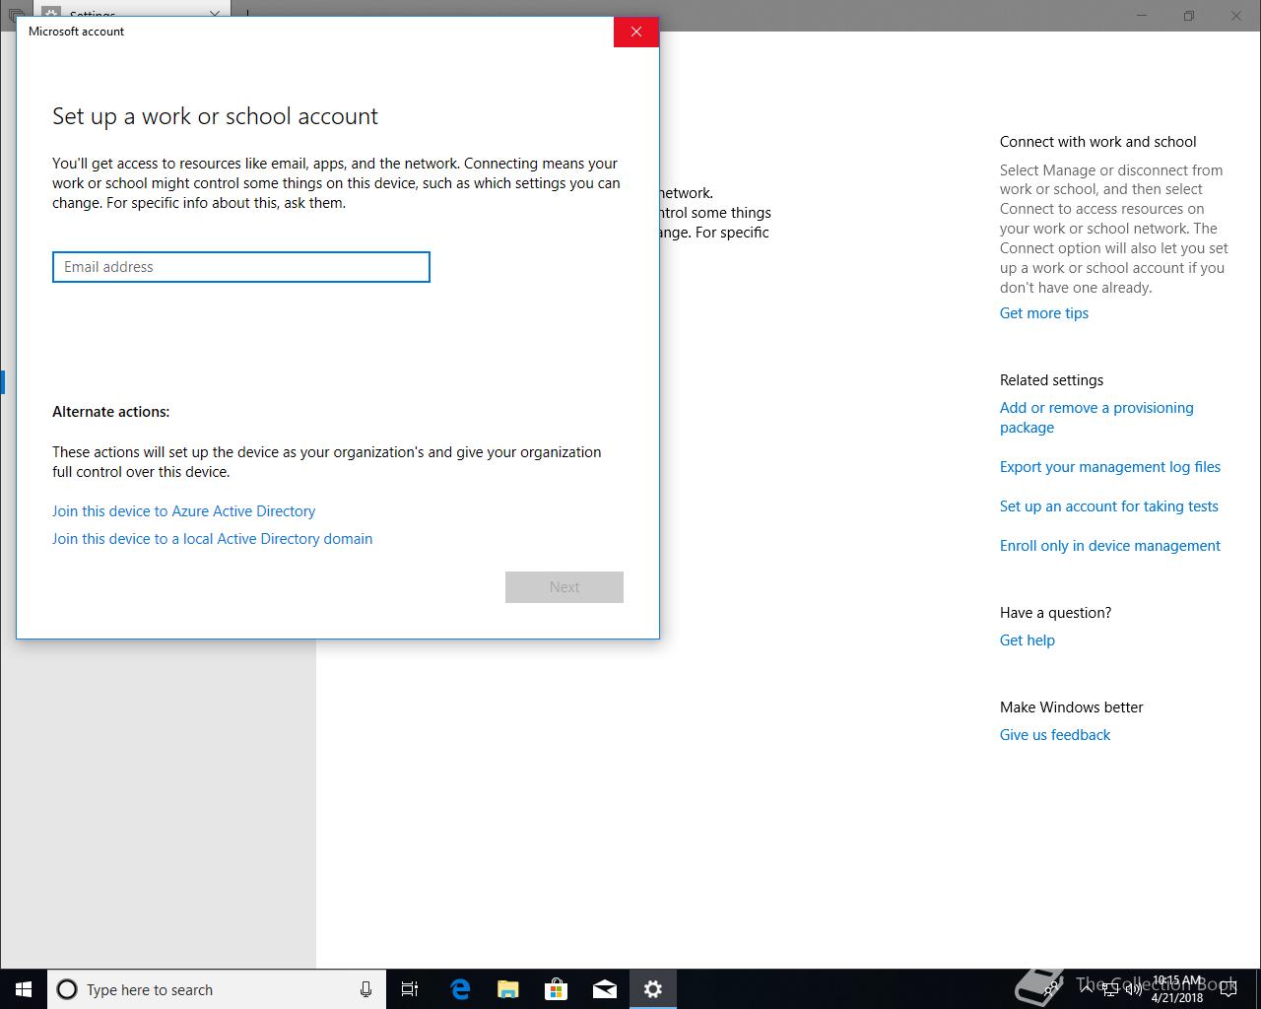The height and width of the screenshot is (1009, 1261).
Task: Activate the Cortana microphone icon
Action: (x=365, y=989)
